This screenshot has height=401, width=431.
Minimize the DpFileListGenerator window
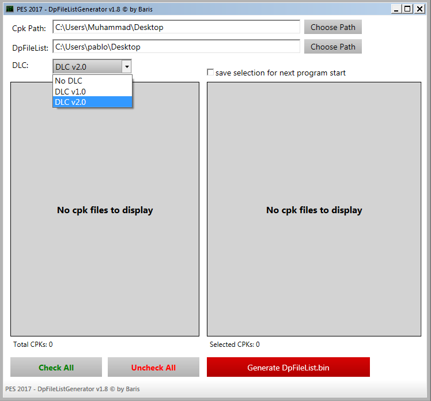pyautogui.click(x=396, y=9)
